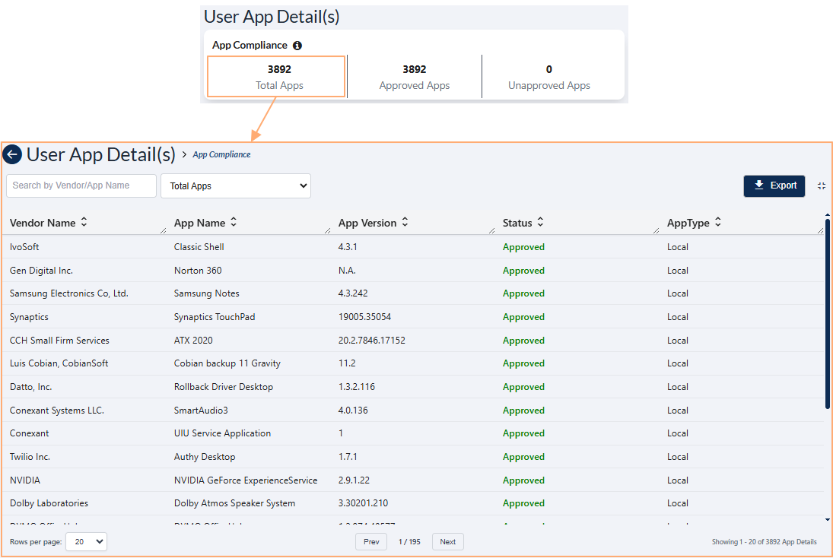Select the Norton 360 row
Image resolution: width=833 pixels, height=558 pixels.
(304, 270)
